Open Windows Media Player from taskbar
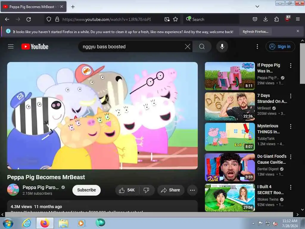 click(81, 223)
